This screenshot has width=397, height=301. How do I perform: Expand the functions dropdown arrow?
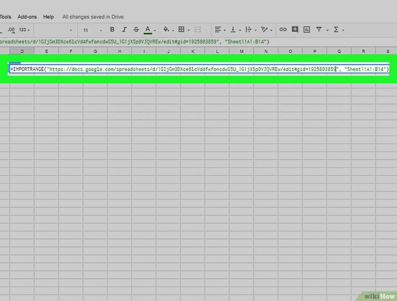click(343, 31)
